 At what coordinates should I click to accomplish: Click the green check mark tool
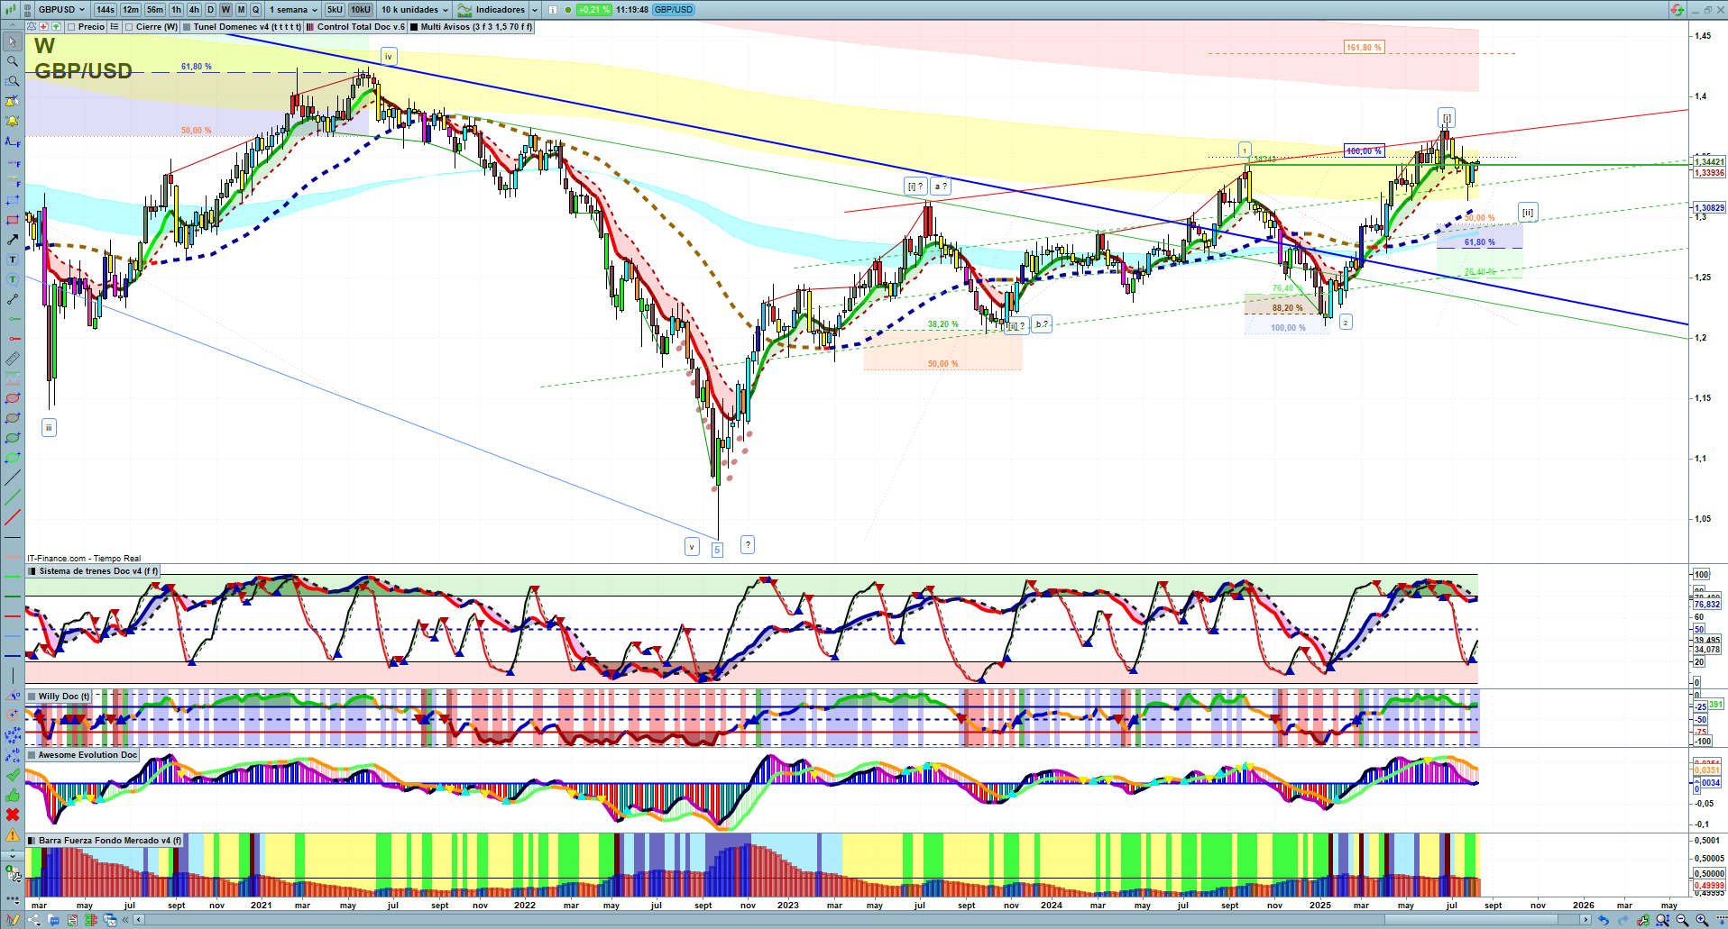point(13,775)
